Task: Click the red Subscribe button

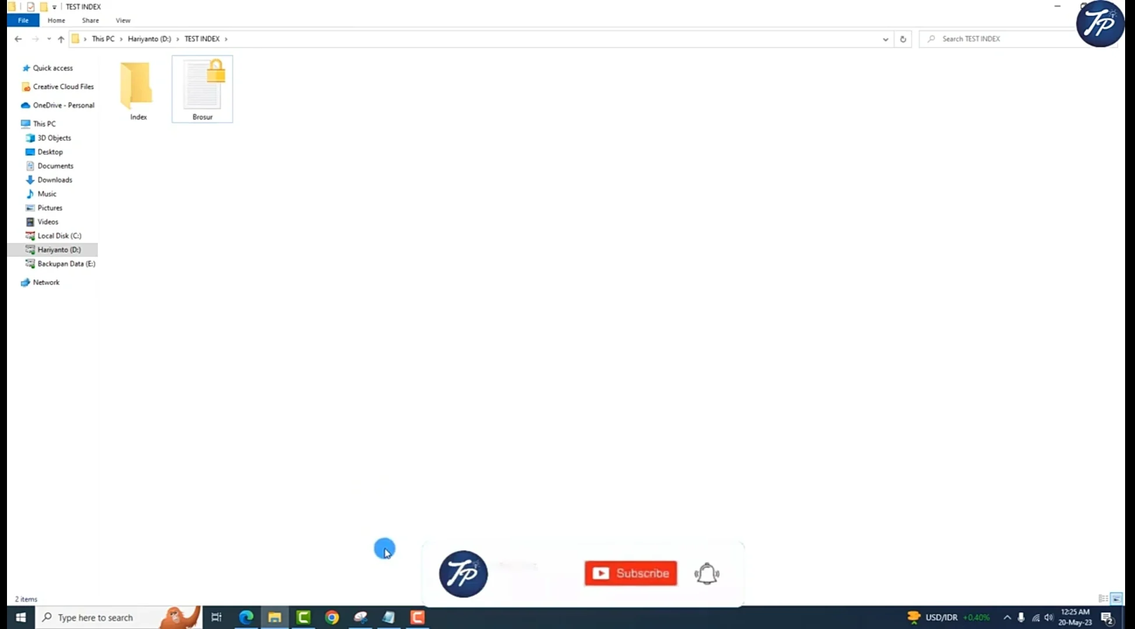Action: tap(631, 573)
